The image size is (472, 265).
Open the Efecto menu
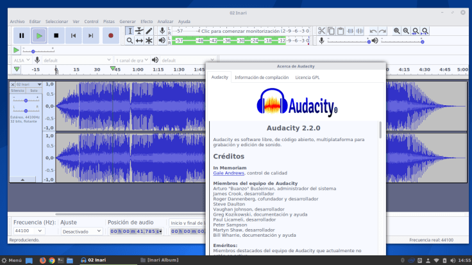coord(146,21)
